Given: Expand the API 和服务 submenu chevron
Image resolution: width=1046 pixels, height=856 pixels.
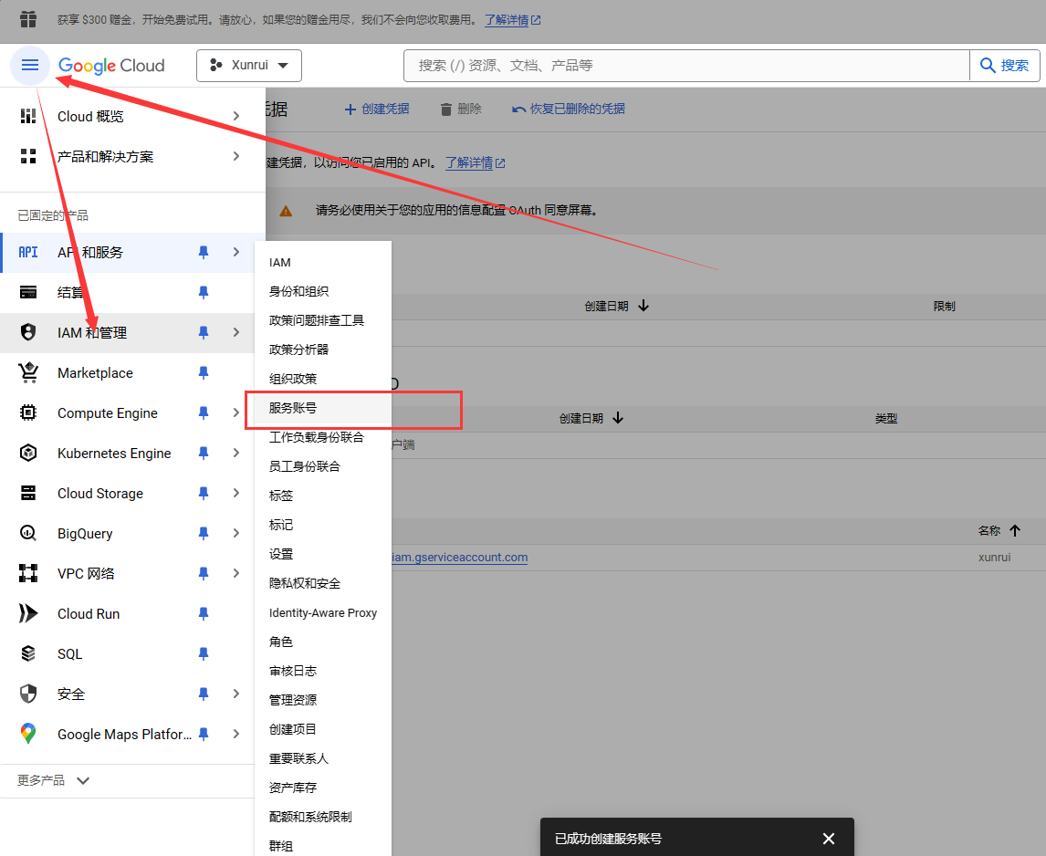Looking at the screenshot, I should point(236,252).
